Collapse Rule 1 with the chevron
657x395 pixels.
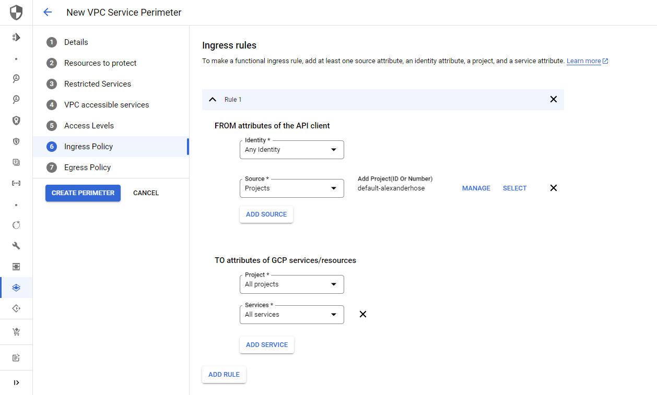[x=212, y=99]
